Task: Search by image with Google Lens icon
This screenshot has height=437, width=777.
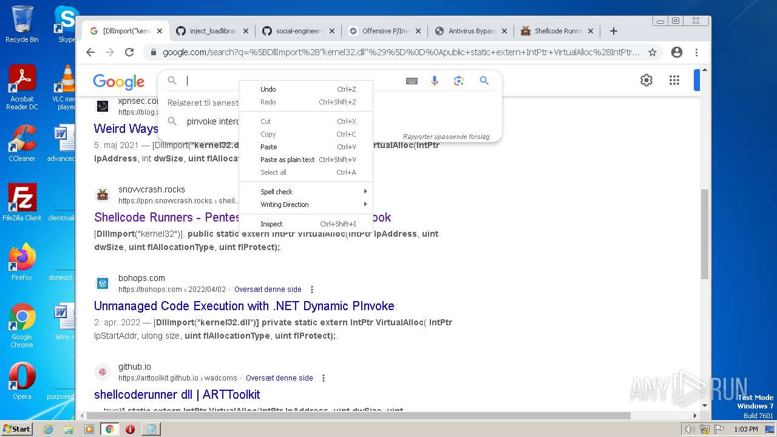Action: (459, 81)
